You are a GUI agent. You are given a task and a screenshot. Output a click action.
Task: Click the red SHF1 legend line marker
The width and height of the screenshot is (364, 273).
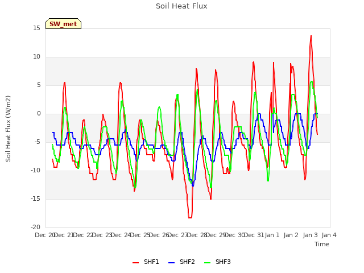pos(135,263)
